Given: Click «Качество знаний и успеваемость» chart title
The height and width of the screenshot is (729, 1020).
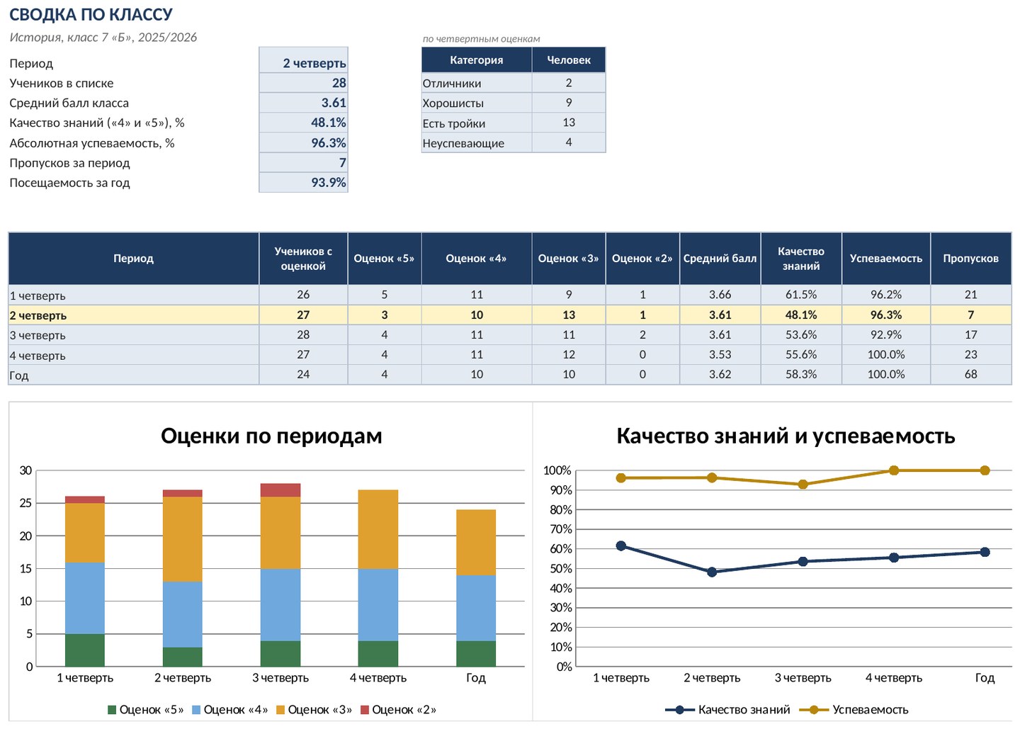Looking at the screenshot, I should click(786, 435).
